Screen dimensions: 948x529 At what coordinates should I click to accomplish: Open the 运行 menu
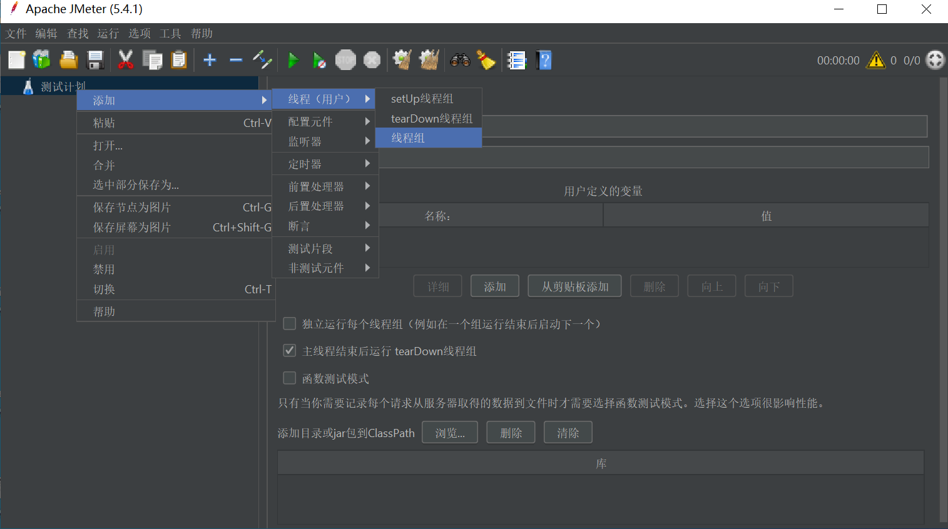click(108, 33)
